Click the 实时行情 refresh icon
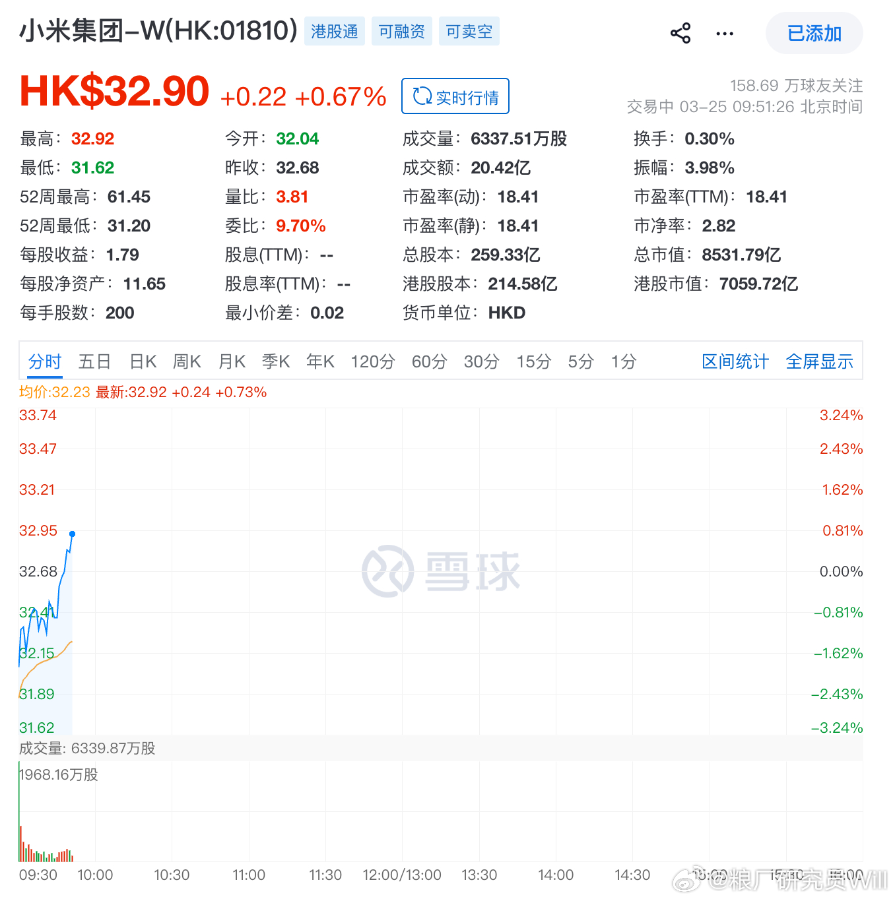Screen dimensions: 895x901 point(422,96)
